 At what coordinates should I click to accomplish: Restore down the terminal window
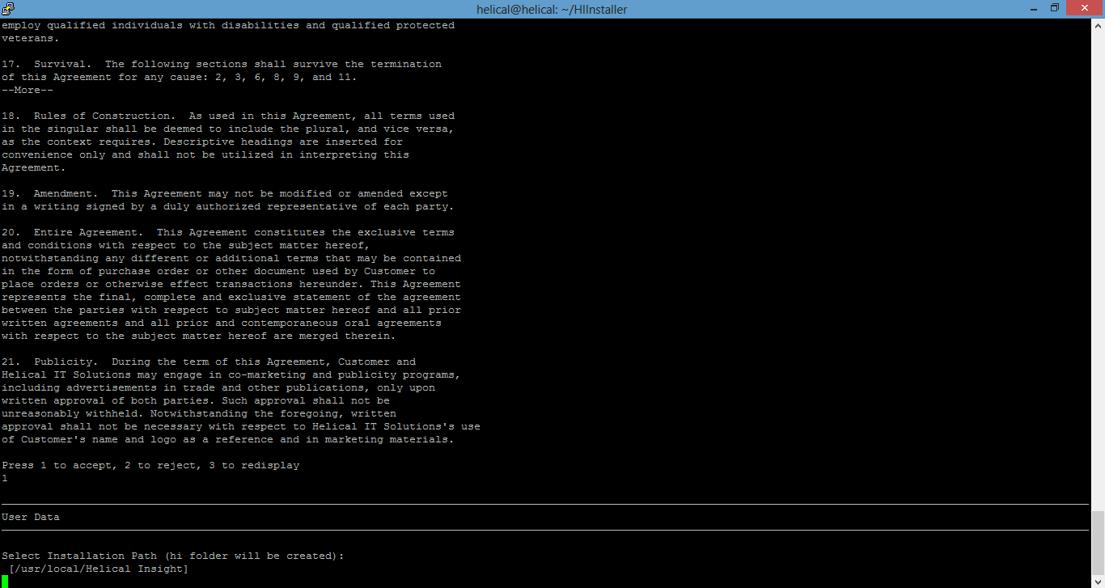tap(1054, 8)
